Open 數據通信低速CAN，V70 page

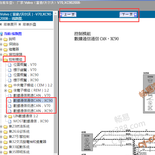(32, 106)
